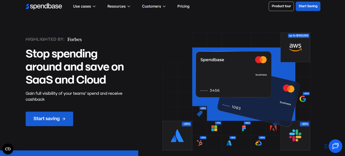The image size is (345, 156).
Task: Go to the Pricing page
Action: 183,6
